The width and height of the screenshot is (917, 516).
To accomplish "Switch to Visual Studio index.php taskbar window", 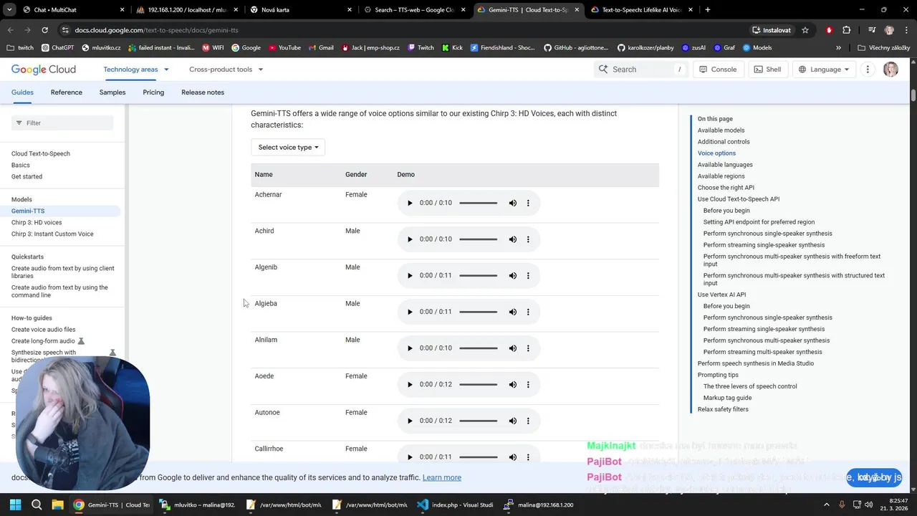I will point(456,505).
